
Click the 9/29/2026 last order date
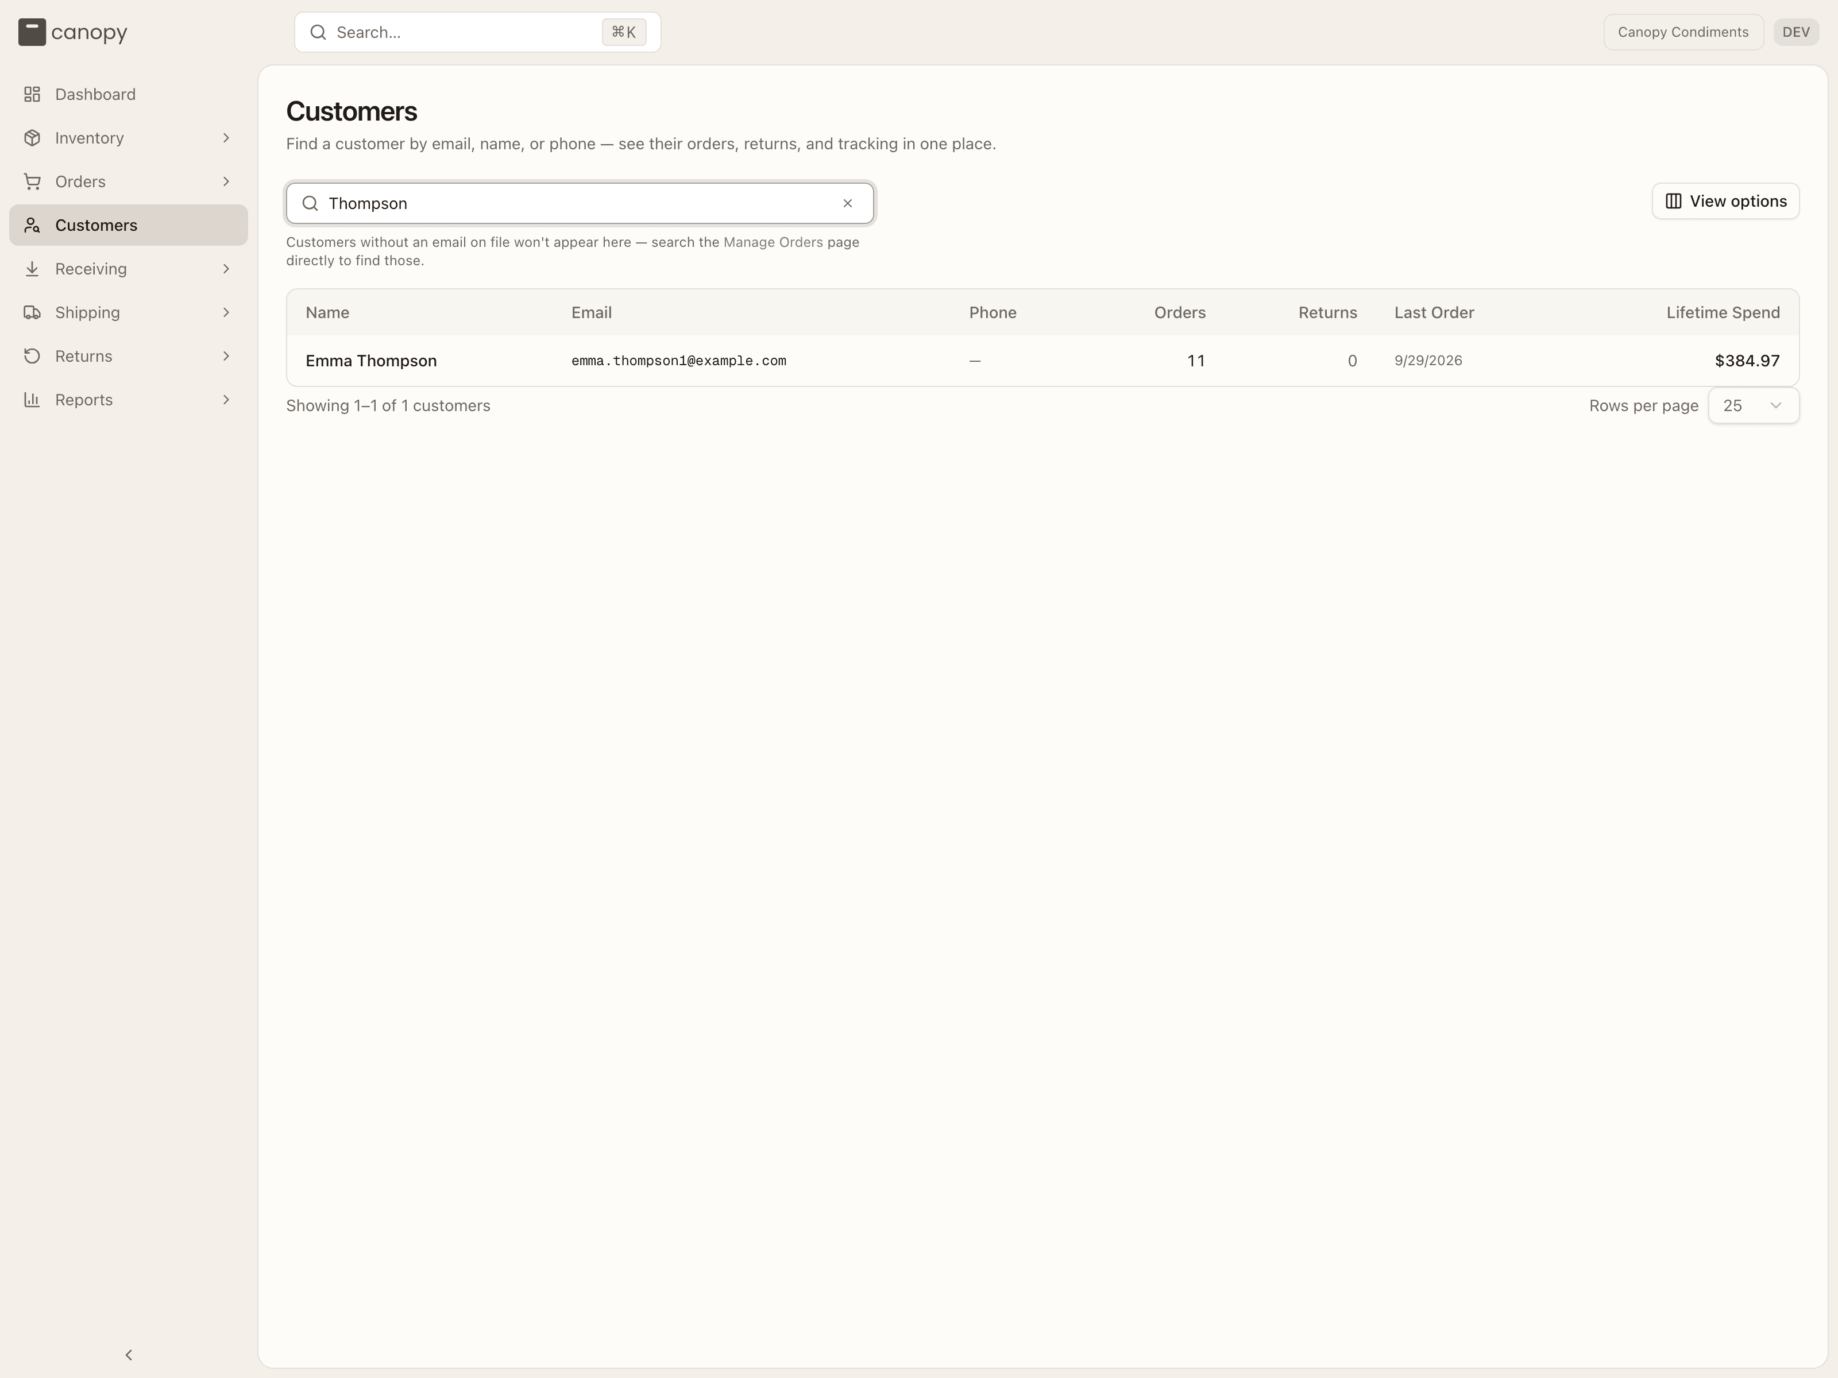pos(1427,361)
